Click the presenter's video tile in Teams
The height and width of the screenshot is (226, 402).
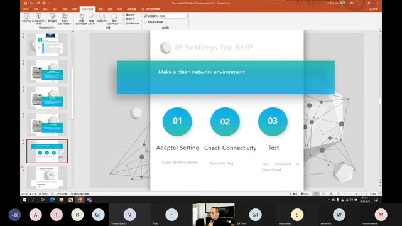tap(214, 215)
